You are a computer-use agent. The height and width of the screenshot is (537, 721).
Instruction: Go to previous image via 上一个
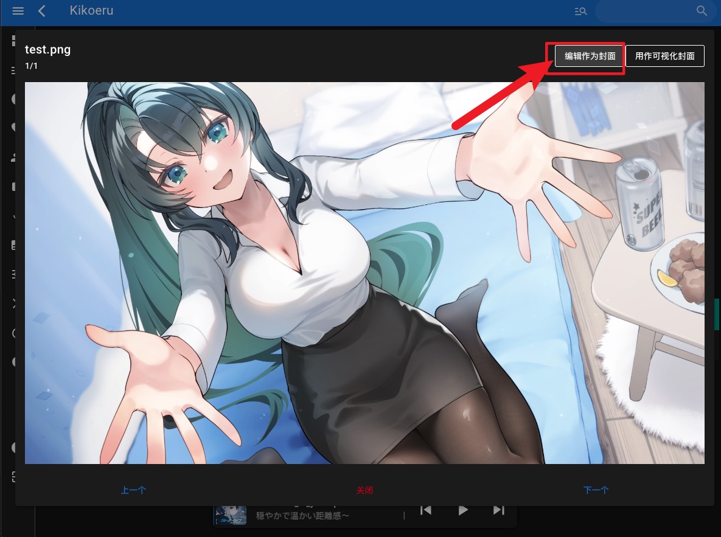(133, 490)
